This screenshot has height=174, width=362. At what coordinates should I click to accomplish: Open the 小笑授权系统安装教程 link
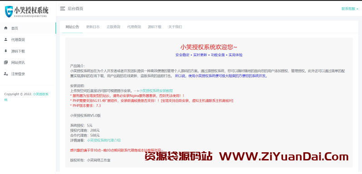[x=156, y=91]
